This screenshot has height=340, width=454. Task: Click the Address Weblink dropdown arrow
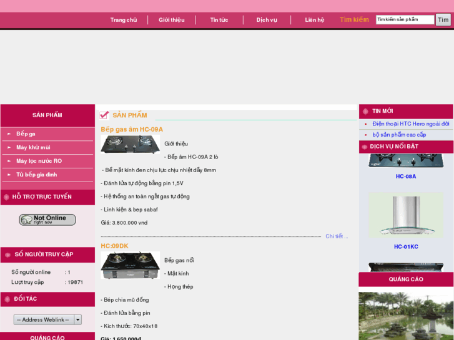point(77,320)
